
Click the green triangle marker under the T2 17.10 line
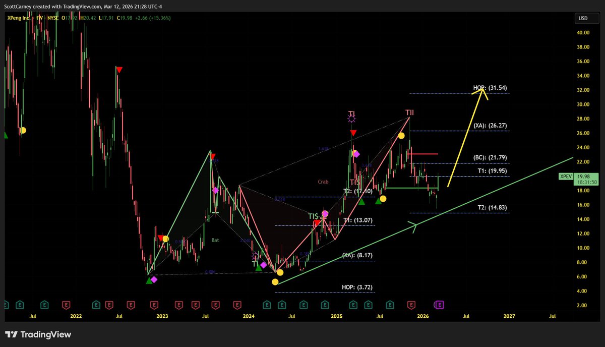coord(362,201)
